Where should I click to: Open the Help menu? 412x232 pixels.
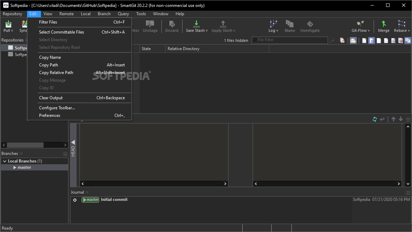(180, 14)
